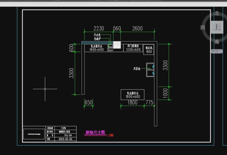Click the top face of the ViewCube
Viewport: 227px width, 155px height.
click(216, 27)
